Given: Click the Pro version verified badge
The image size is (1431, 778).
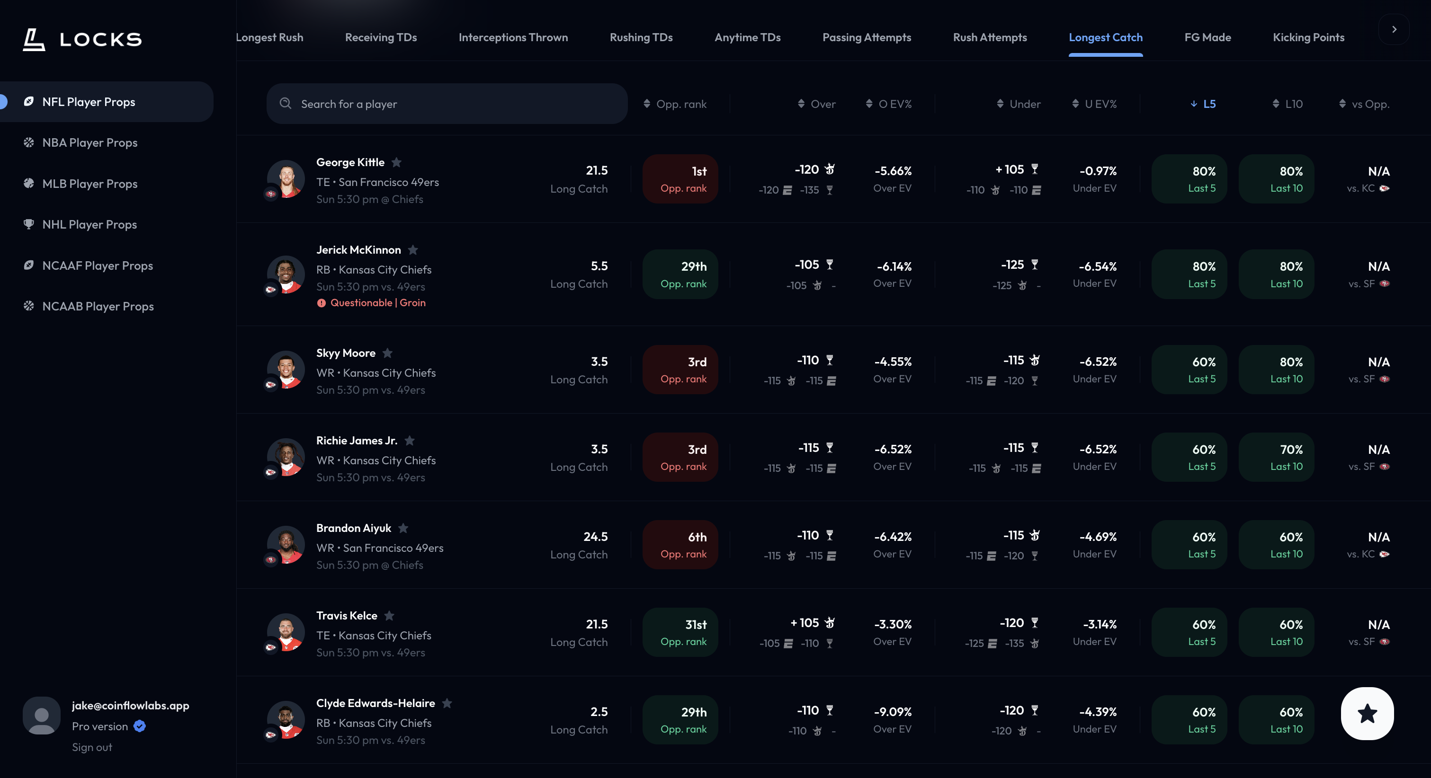Looking at the screenshot, I should click(x=139, y=726).
